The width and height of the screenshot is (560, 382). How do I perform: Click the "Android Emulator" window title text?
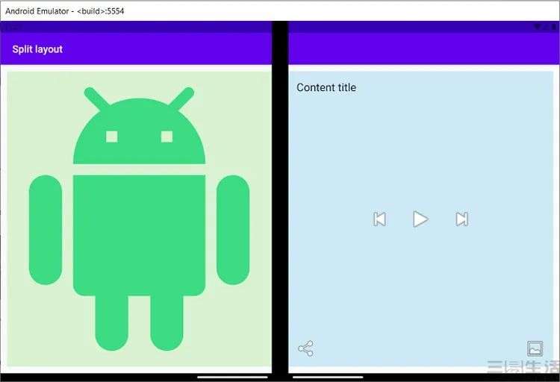[x=65, y=11]
